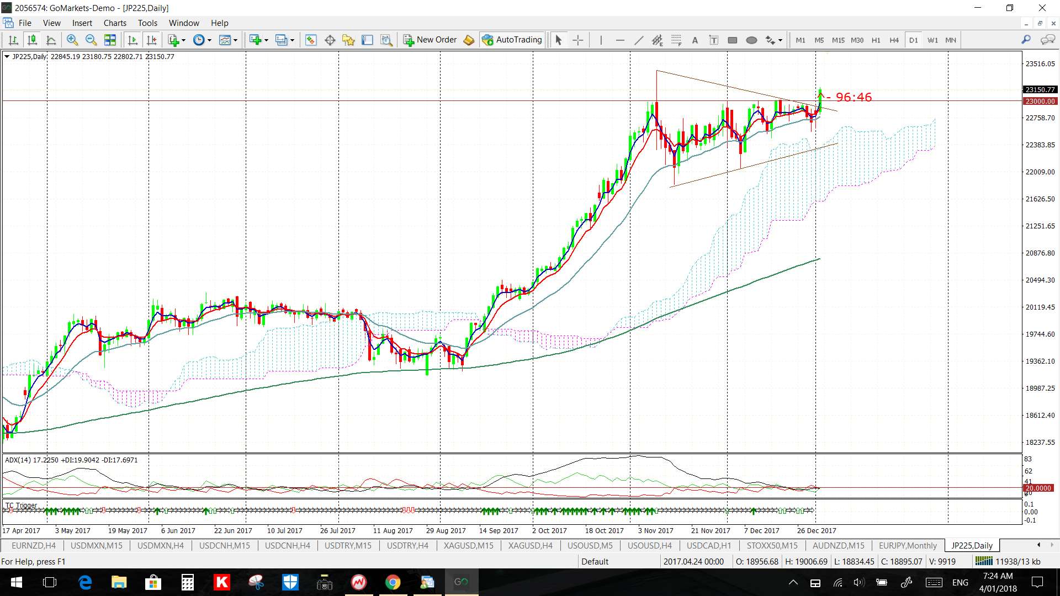Switch to M1 timeframe
This screenshot has height=596, width=1060.
(x=801, y=40)
